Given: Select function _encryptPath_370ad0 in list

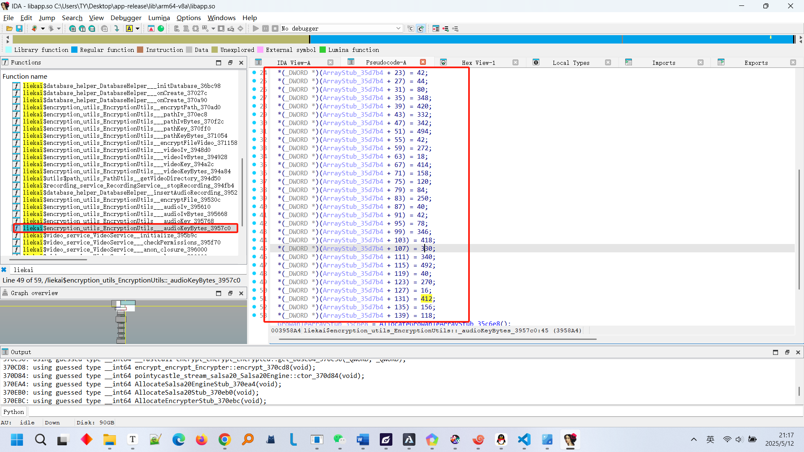Looking at the screenshot, I should [122, 107].
